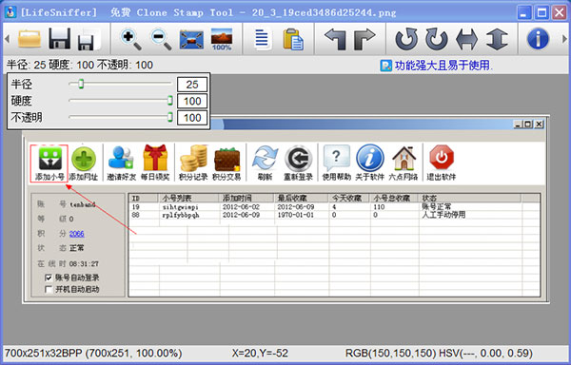Click the 重新登录 relogin icon
Image resolution: width=571 pixels, height=365 pixels.
(298, 163)
